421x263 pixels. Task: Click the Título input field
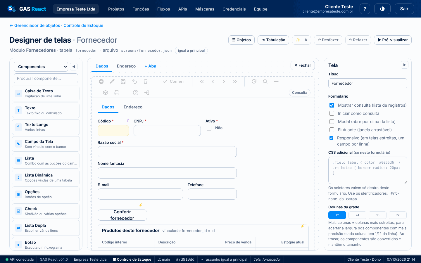(368, 83)
